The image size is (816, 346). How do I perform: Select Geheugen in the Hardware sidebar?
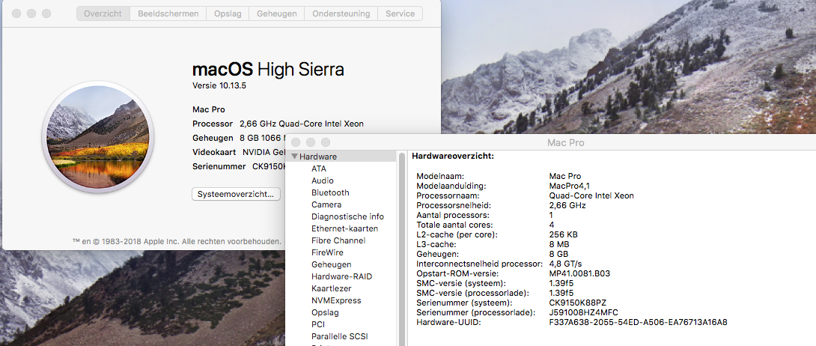point(331,264)
